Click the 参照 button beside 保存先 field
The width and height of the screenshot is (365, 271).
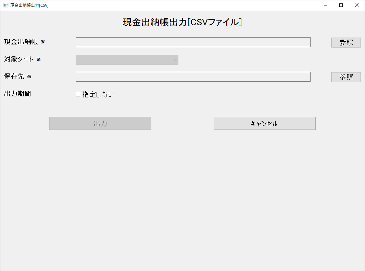tap(346, 77)
